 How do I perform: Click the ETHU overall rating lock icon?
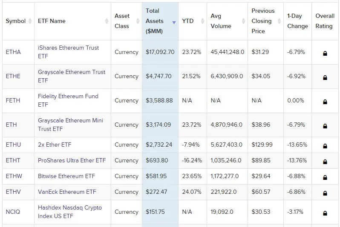(x=325, y=146)
